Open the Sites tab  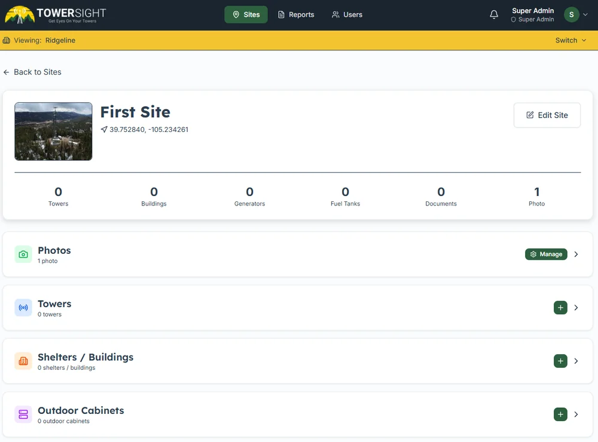[x=246, y=14]
